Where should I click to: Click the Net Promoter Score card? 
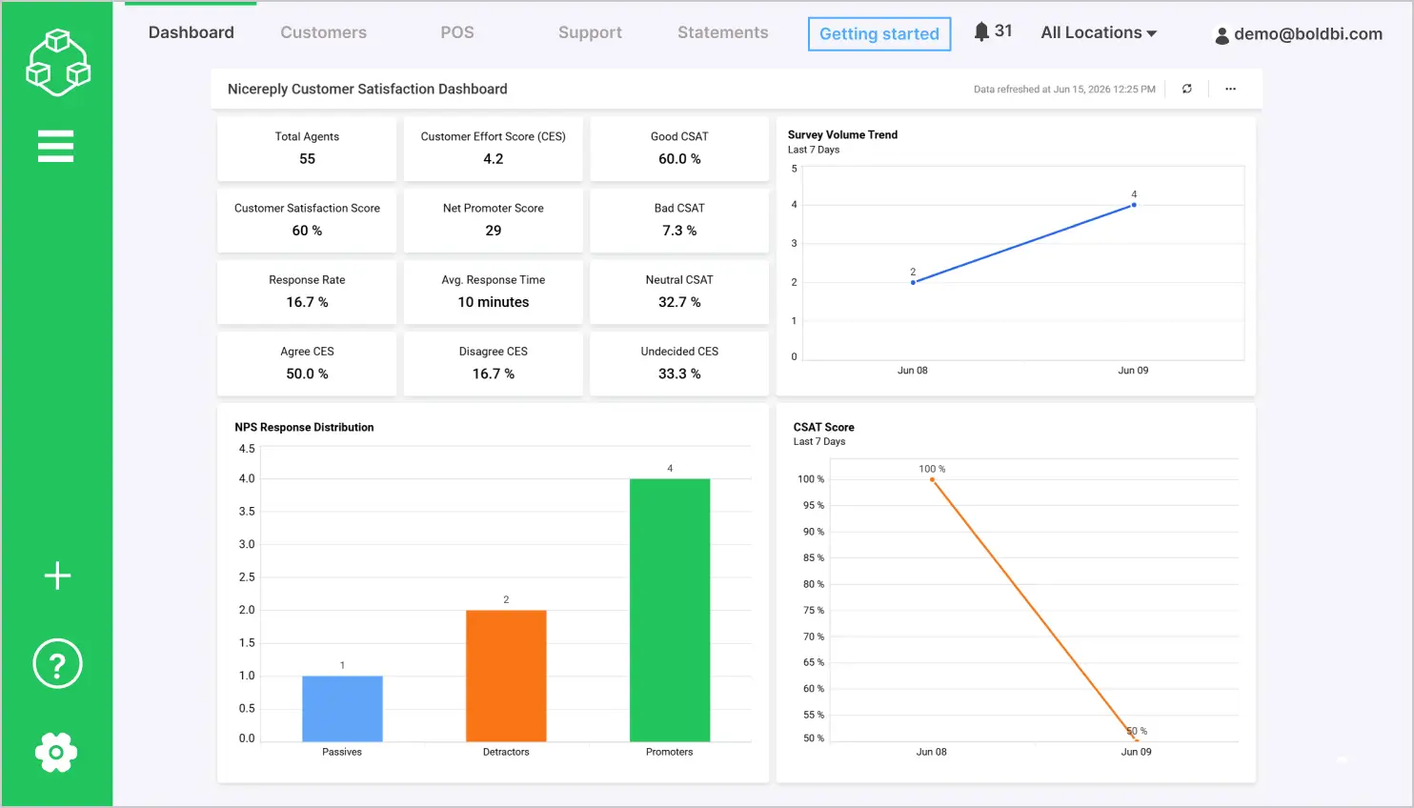tap(493, 220)
